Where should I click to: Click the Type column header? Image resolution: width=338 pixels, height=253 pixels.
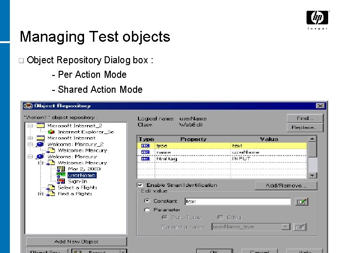(x=146, y=139)
